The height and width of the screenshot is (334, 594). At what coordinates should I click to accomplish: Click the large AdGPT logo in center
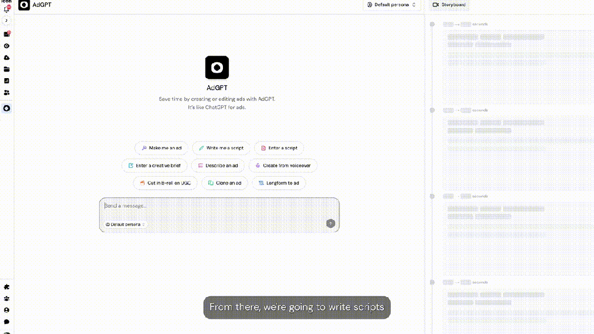(217, 68)
